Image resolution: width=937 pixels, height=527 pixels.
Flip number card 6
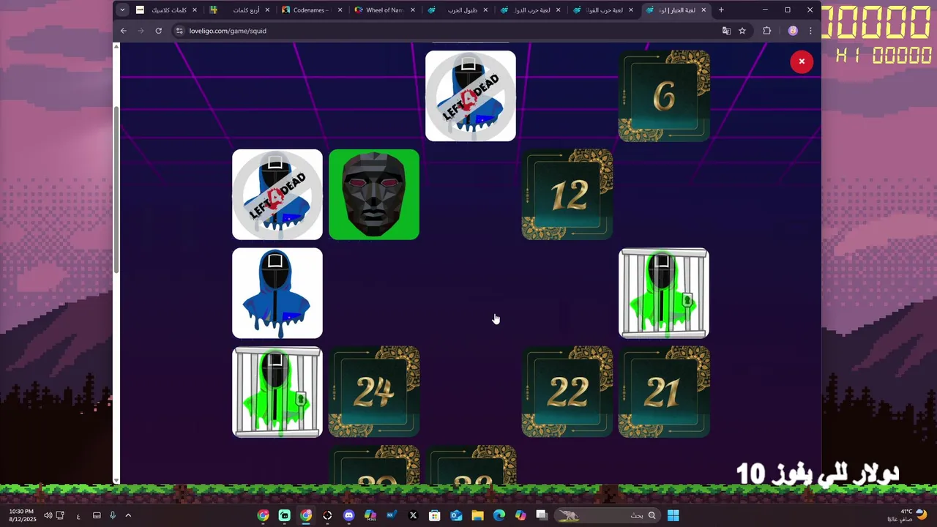664,96
